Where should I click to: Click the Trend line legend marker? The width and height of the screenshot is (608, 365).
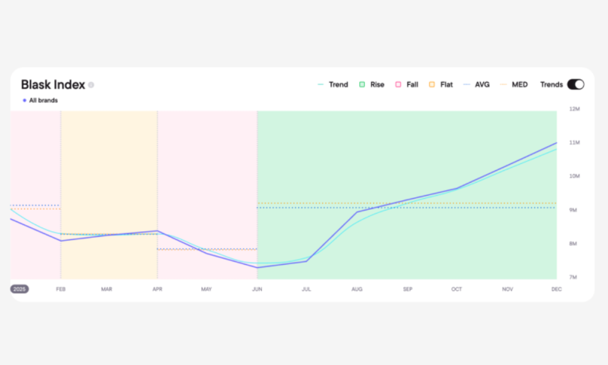pos(320,85)
